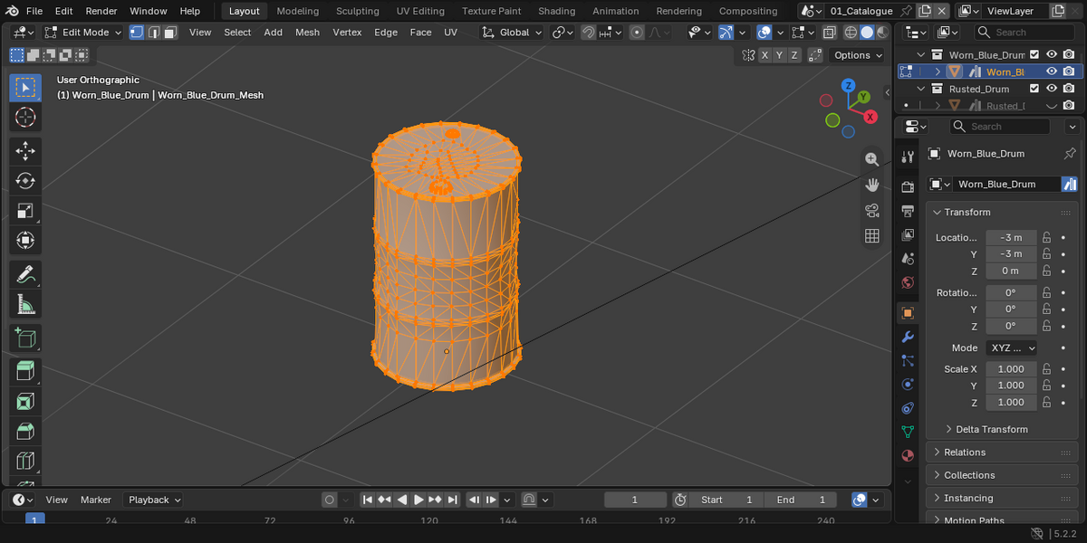The image size is (1087, 543).
Task: Open the Output properties tab
Action: (908, 211)
